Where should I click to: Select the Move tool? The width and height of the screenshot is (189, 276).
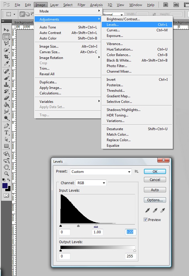tap(6, 30)
